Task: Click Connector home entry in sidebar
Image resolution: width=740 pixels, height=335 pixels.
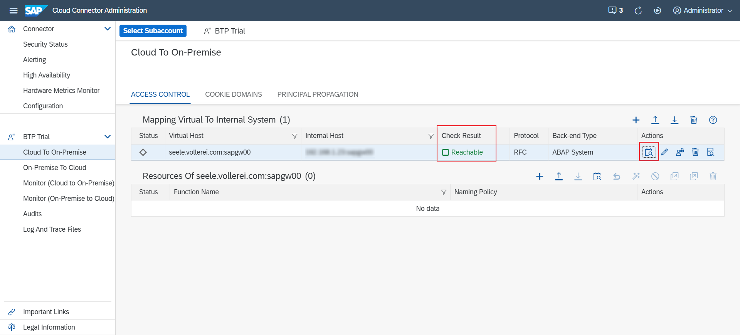Action: click(39, 29)
